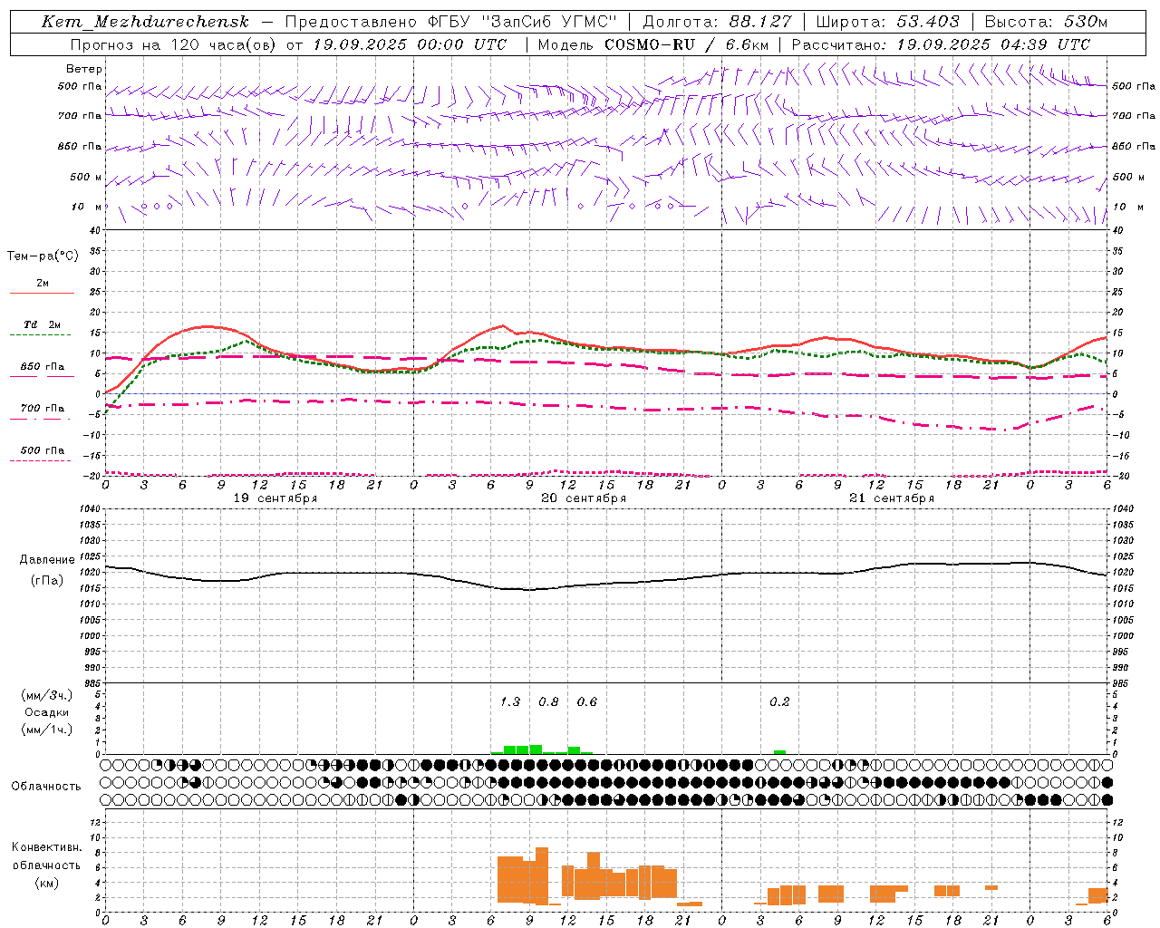Screen dimensions: 1160x928
Task: Click the date label 19 сентября
Action: (x=275, y=498)
